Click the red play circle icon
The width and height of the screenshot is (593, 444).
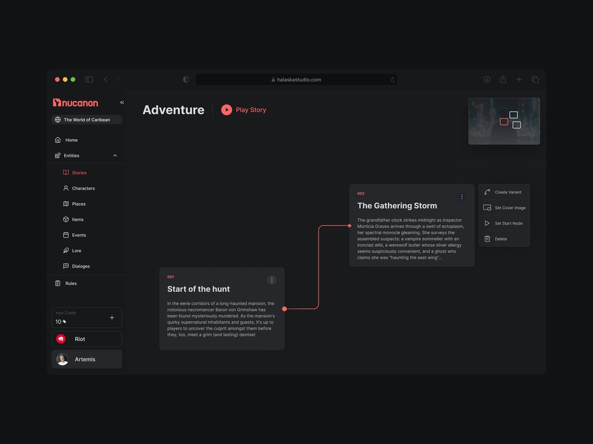(x=226, y=110)
